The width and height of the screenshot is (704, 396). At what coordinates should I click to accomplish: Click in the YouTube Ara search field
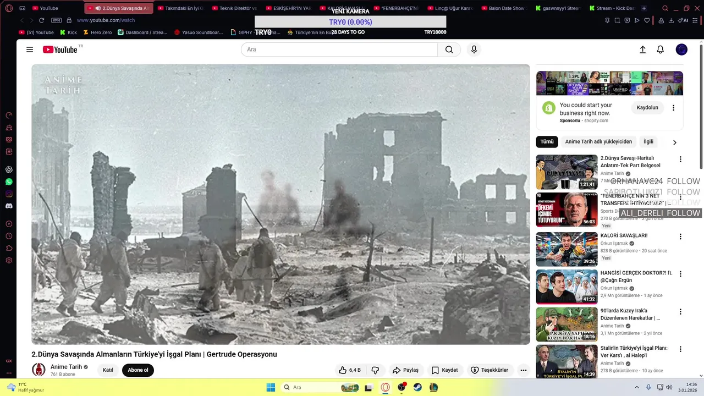tap(339, 50)
